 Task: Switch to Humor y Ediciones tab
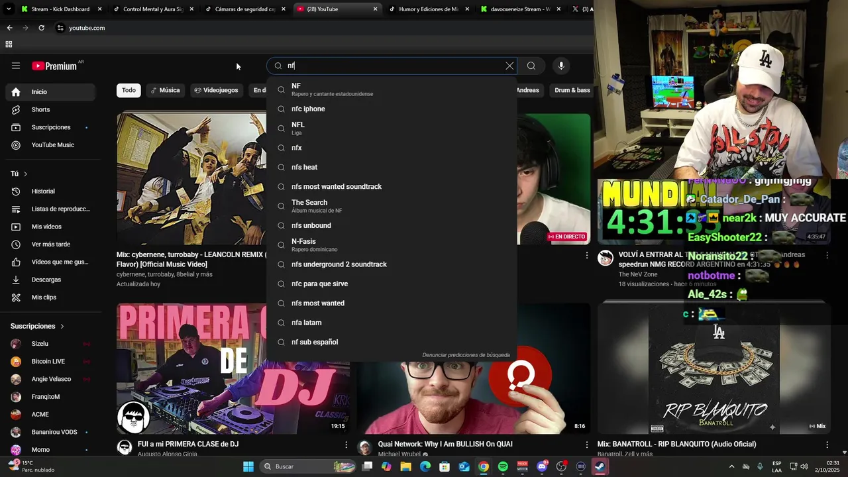[428, 9]
